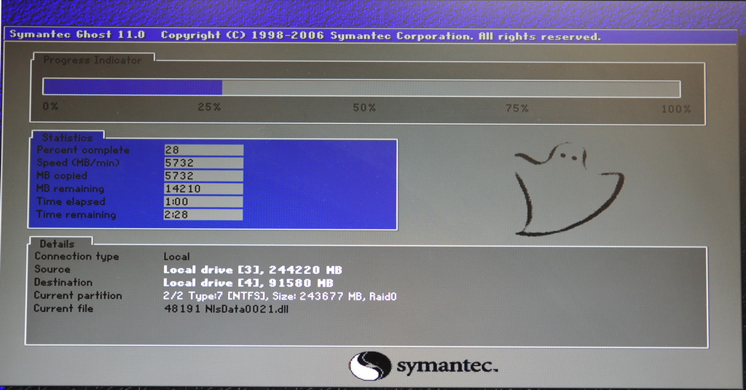Click the Percent complete label
The height and width of the screenshot is (390, 746).
[x=83, y=150]
